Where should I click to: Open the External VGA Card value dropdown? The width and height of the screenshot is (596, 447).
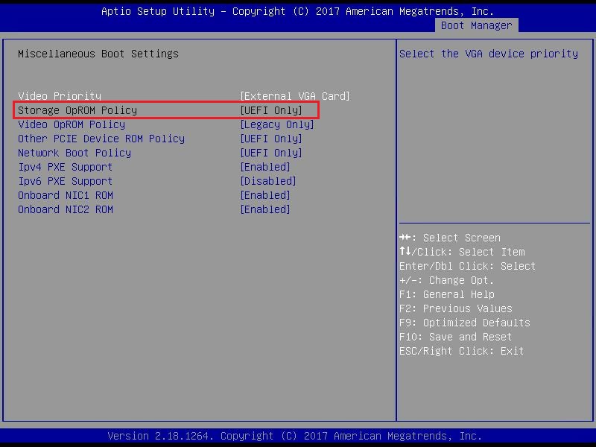click(294, 96)
